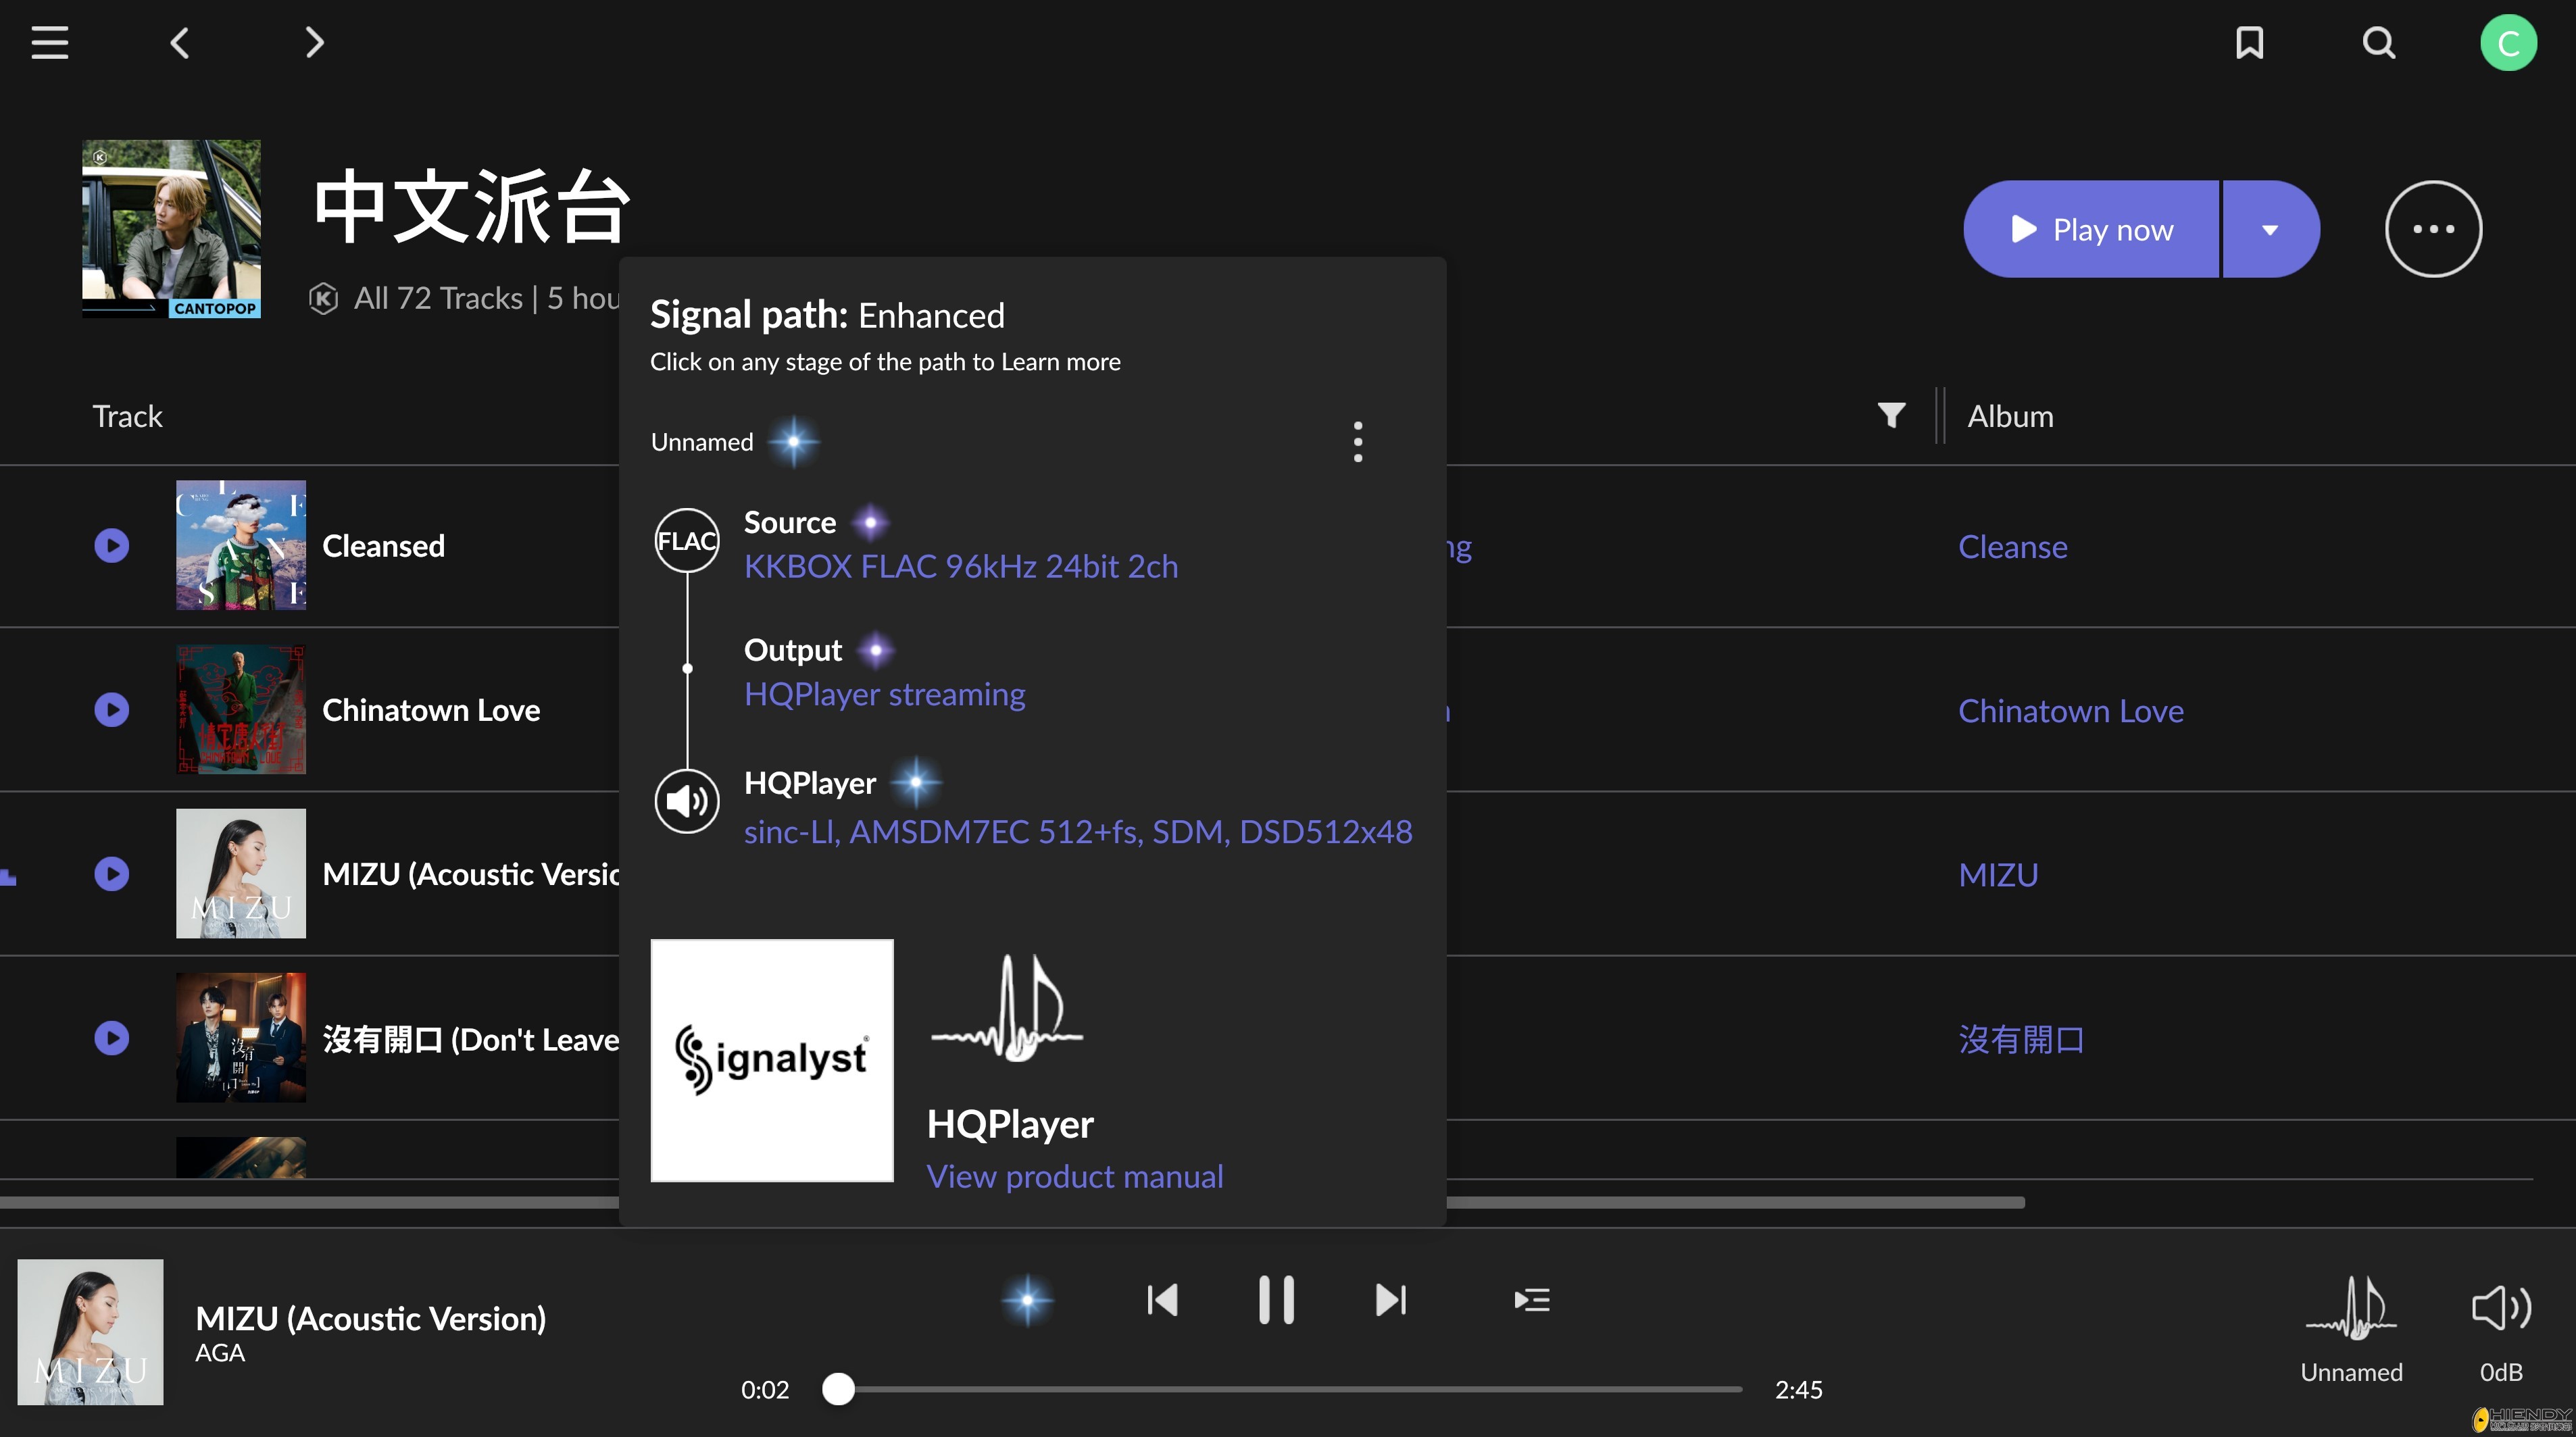
Task: Go back with the left arrow
Action: [x=180, y=42]
